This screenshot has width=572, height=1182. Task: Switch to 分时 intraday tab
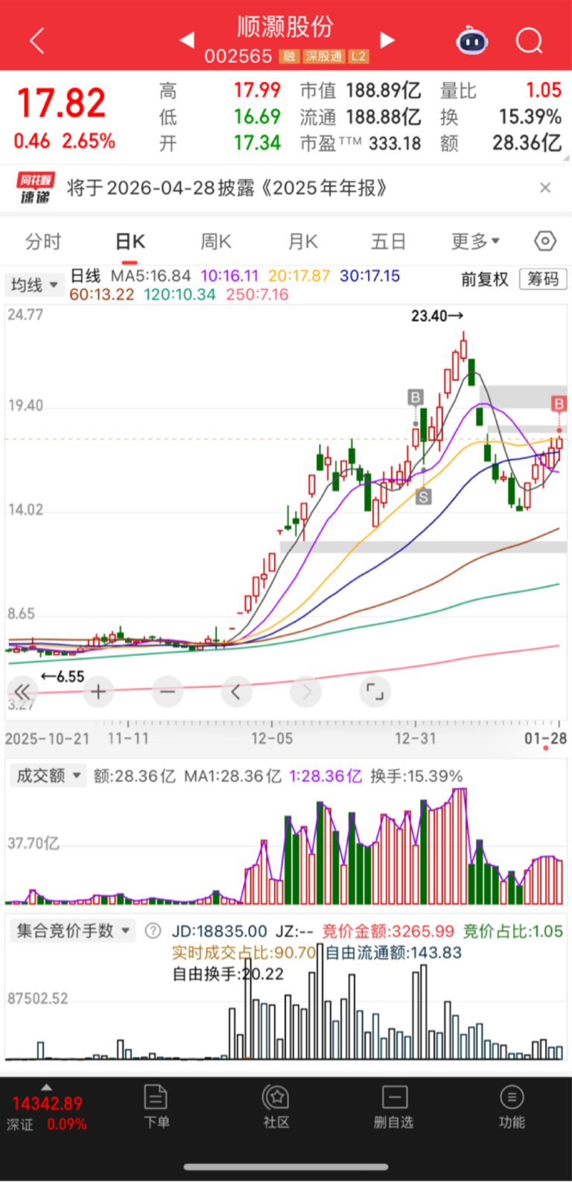pyautogui.click(x=43, y=241)
